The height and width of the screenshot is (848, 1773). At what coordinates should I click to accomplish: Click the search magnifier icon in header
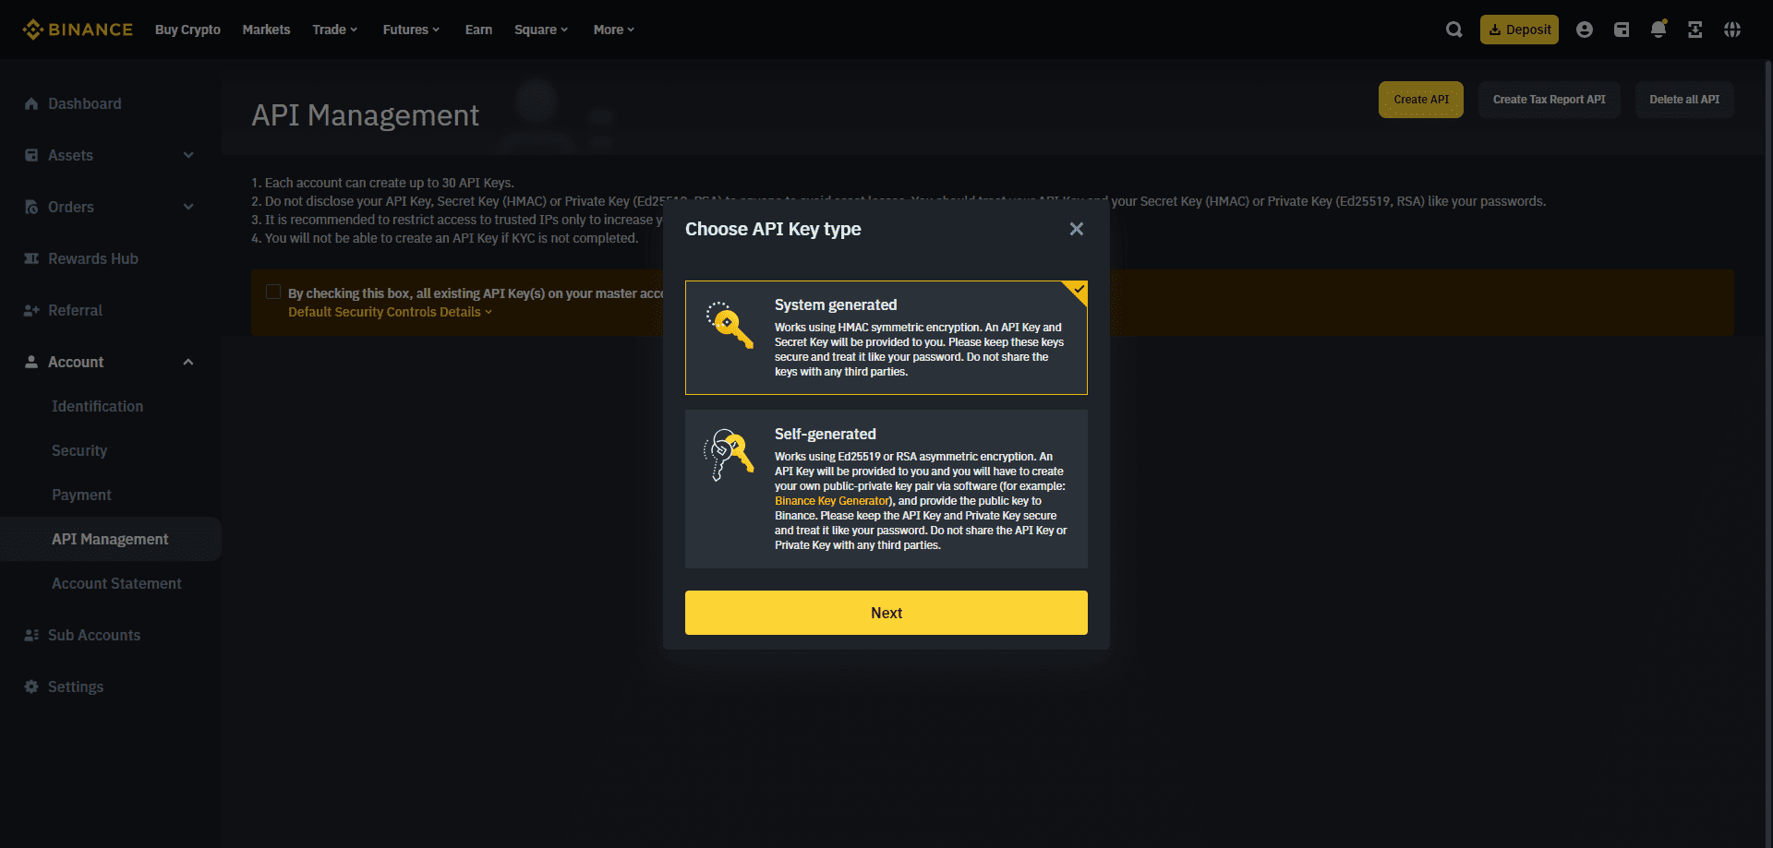pyautogui.click(x=1453, y=30)
